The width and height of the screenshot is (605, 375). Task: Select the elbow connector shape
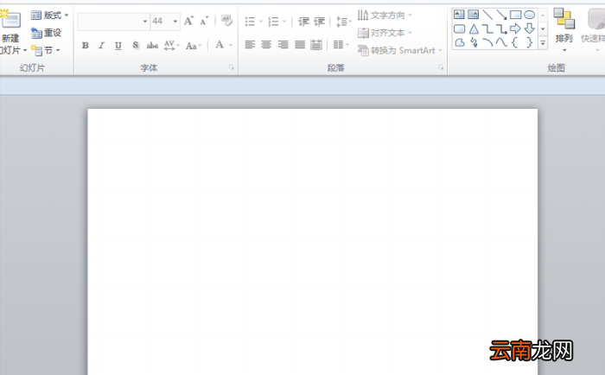coord(487,29)
